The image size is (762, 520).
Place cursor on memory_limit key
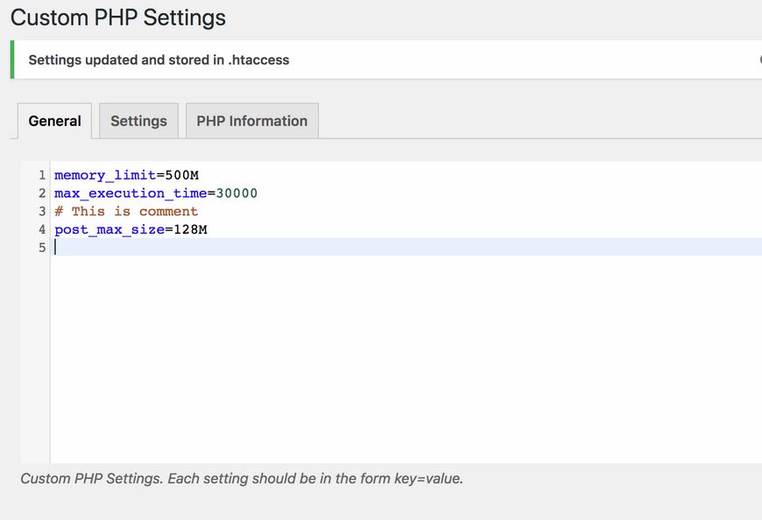tap(105, 175)
